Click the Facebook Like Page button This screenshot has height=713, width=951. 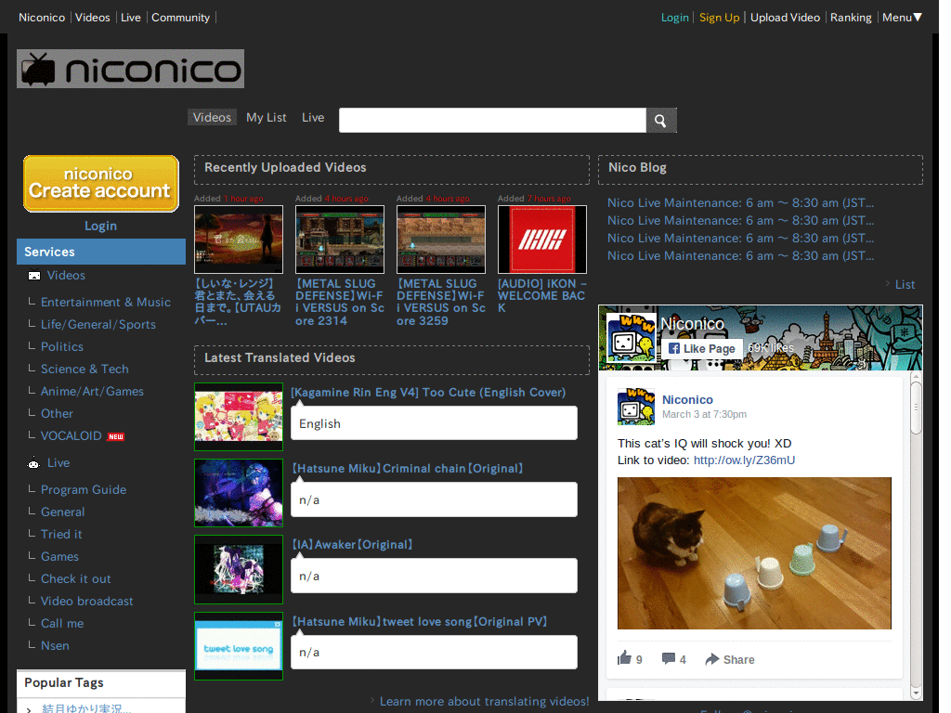702,349
